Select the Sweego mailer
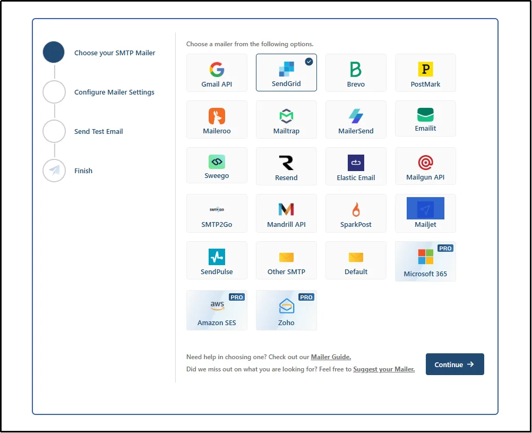 pyautogui.click(x=217, y=165)
